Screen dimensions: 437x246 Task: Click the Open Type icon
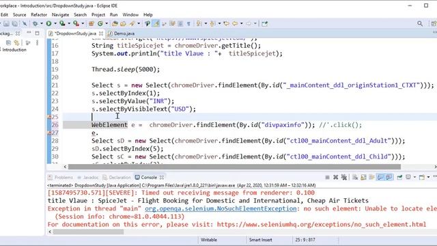[x=115, y=24]
